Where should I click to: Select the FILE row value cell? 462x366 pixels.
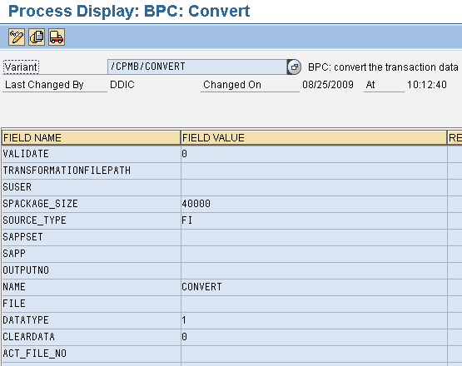pyautogui.click(x=314, y=304)
